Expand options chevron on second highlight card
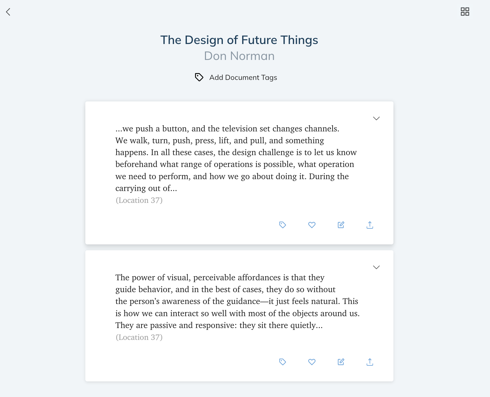This screenshot has width=490, height=397. click(376, 267)
